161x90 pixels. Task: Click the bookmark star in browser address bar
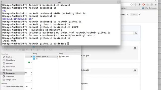pyautogui.click(x=131, y=4)
